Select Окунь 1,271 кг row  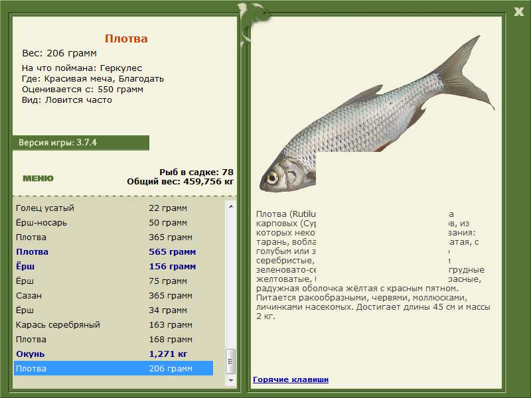[114, 354]
